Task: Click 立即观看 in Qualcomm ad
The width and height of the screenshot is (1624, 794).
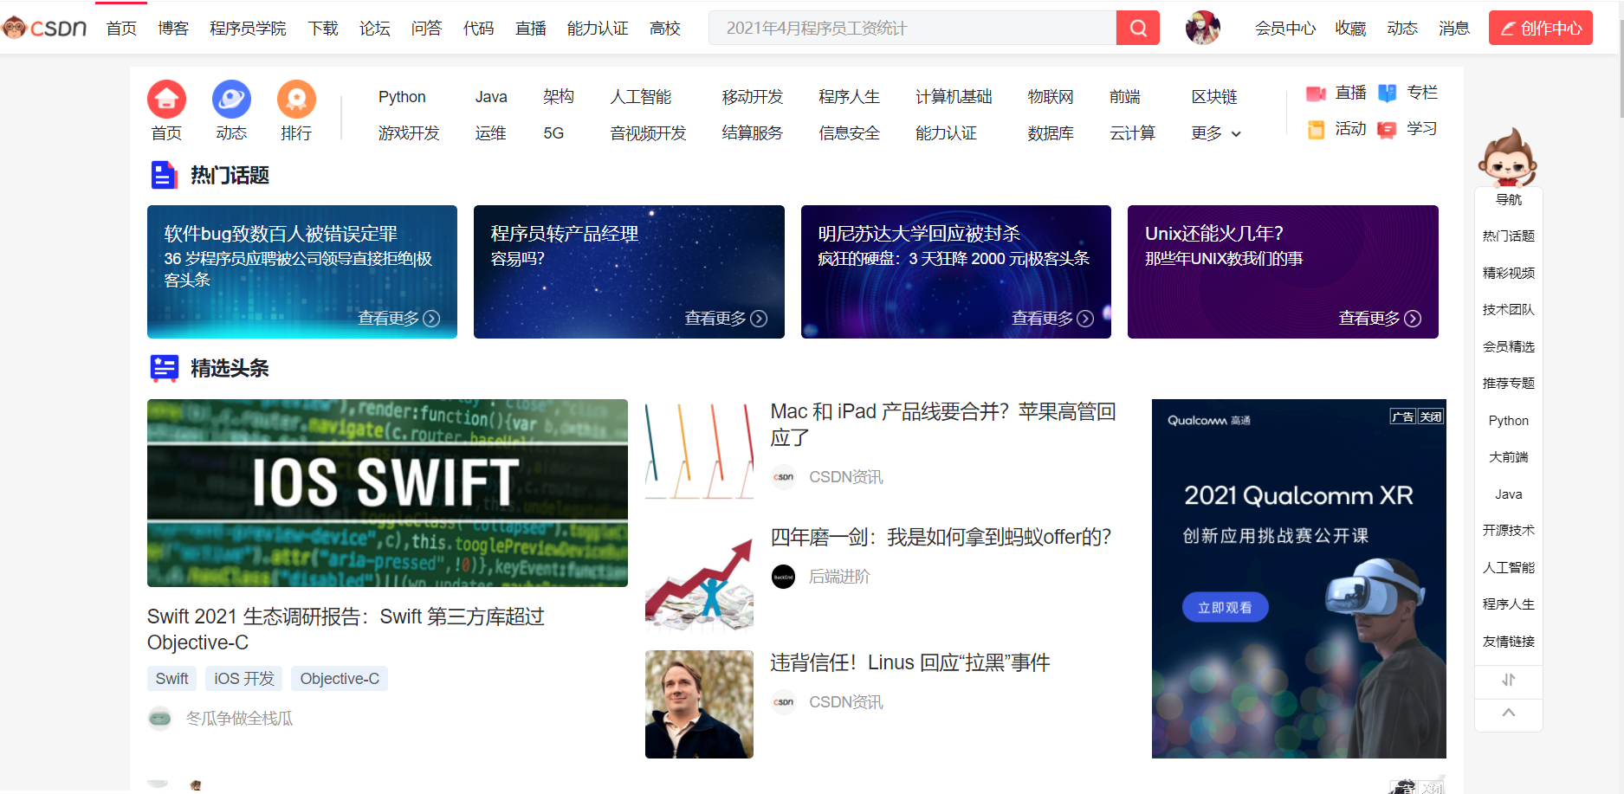Action: [x=1225, y=607]
